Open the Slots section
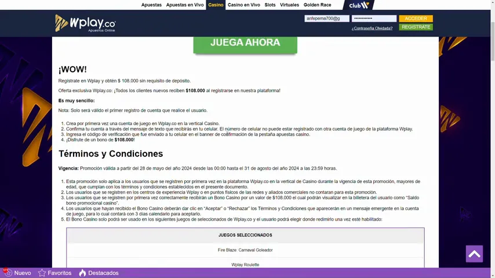This screenshot has height=278, width=495. (270, 5)
